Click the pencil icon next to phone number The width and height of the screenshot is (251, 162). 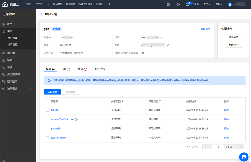pos(162,38)
